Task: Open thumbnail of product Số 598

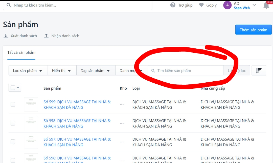Action: point(31,123)
